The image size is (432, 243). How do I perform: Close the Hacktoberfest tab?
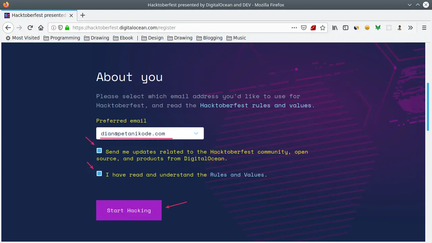point(71,15)
